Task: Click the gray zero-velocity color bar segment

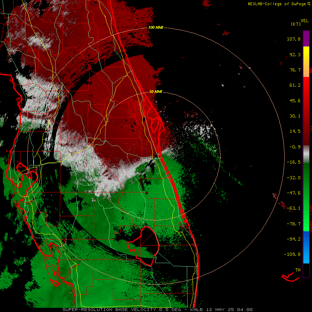Action: pos(306,153)
